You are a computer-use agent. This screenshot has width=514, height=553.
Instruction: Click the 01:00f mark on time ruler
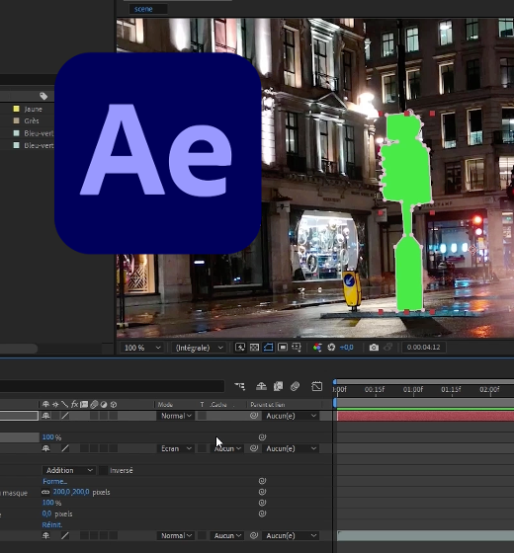413,390
